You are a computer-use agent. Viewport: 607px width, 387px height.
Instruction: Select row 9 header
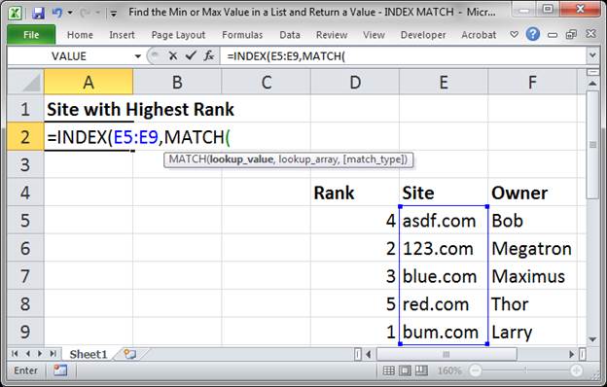pos(25,332)
